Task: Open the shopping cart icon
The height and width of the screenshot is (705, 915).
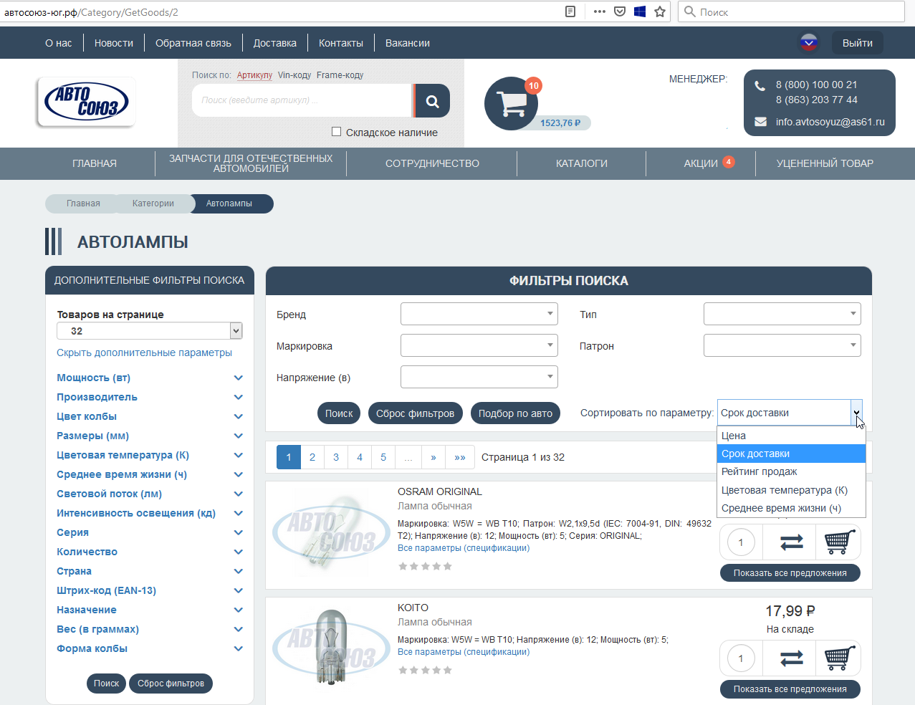Action: 511,104
